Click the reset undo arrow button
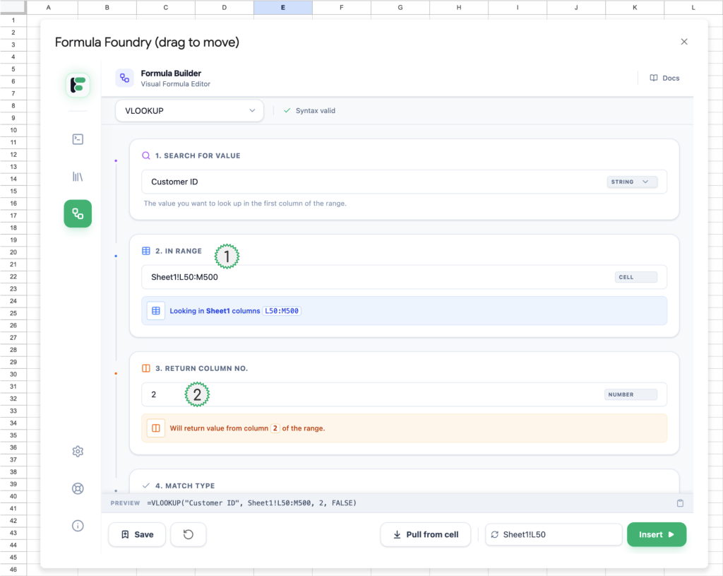 tap(189, 535)
